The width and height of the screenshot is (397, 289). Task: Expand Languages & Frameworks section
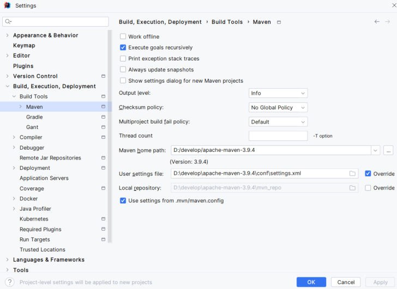tap(7, 260)
